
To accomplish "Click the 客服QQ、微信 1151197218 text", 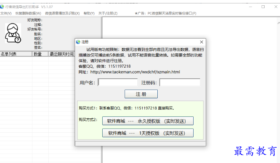I will click(105, 67).
